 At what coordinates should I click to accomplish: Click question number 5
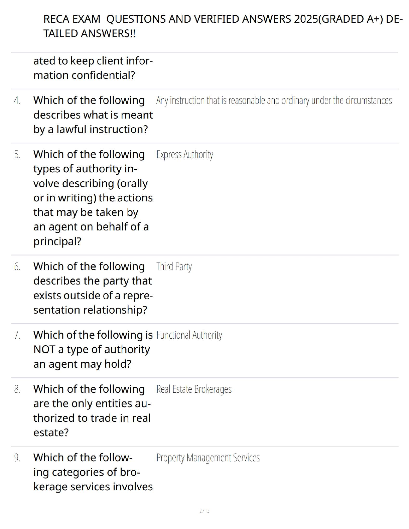click(x=17, y=155)
